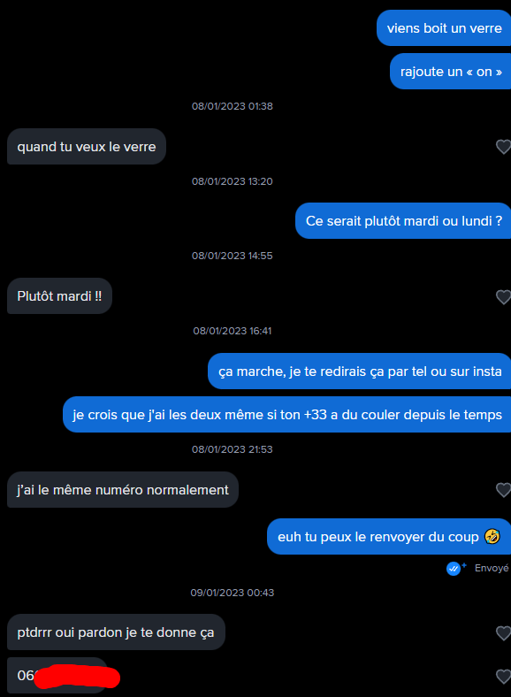Click the 'euh tu peux le renvoyer' bubble
511x697 pixels.
(389, 537)
